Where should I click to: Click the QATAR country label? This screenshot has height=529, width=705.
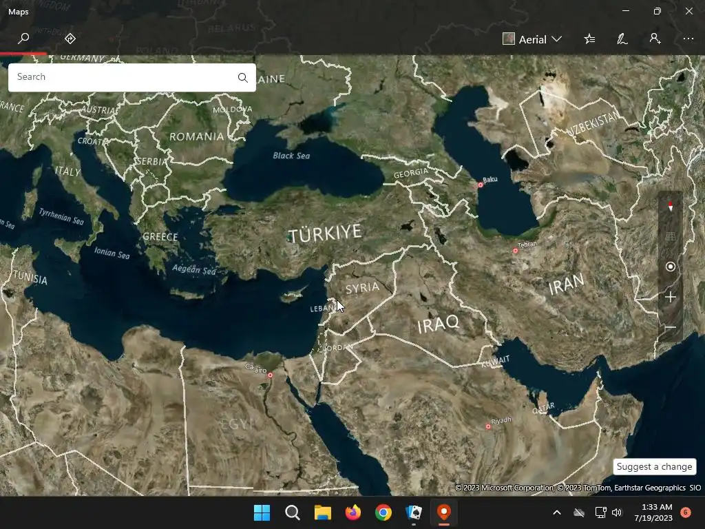[543, 408]
